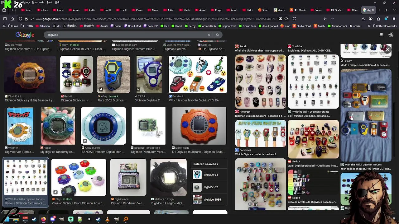
Task: Open the History menu
Action: [26, 2]
